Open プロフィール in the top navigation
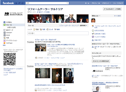 (x=96, y=3)
